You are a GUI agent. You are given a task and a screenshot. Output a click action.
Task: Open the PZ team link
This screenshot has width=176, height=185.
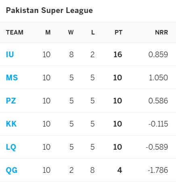pyautogui.click(x=11, y=101)
